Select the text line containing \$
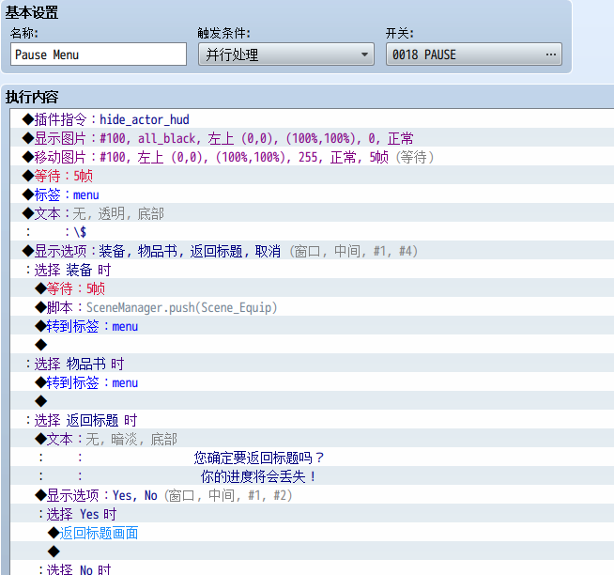This screenshot has width=614, height=575. (x=313, y=232)
